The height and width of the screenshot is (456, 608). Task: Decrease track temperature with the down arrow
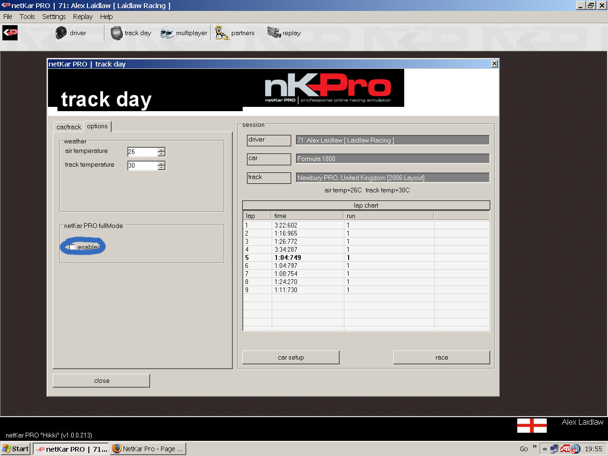point(161,168)
